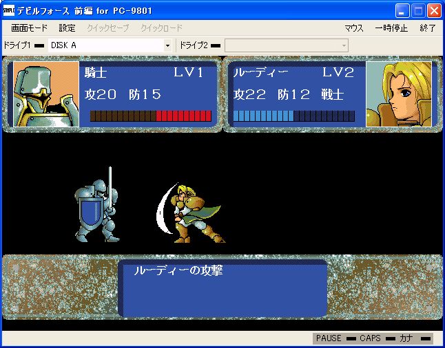The image size is (445, 348).
Task: Expand the ドライブ1 DISK A dropdown arrow
Action: click(167, 45)
